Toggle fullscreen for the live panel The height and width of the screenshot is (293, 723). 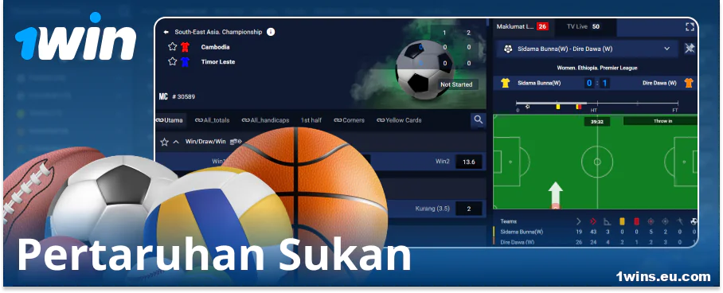pyautogui.click(x=690, y=27)
